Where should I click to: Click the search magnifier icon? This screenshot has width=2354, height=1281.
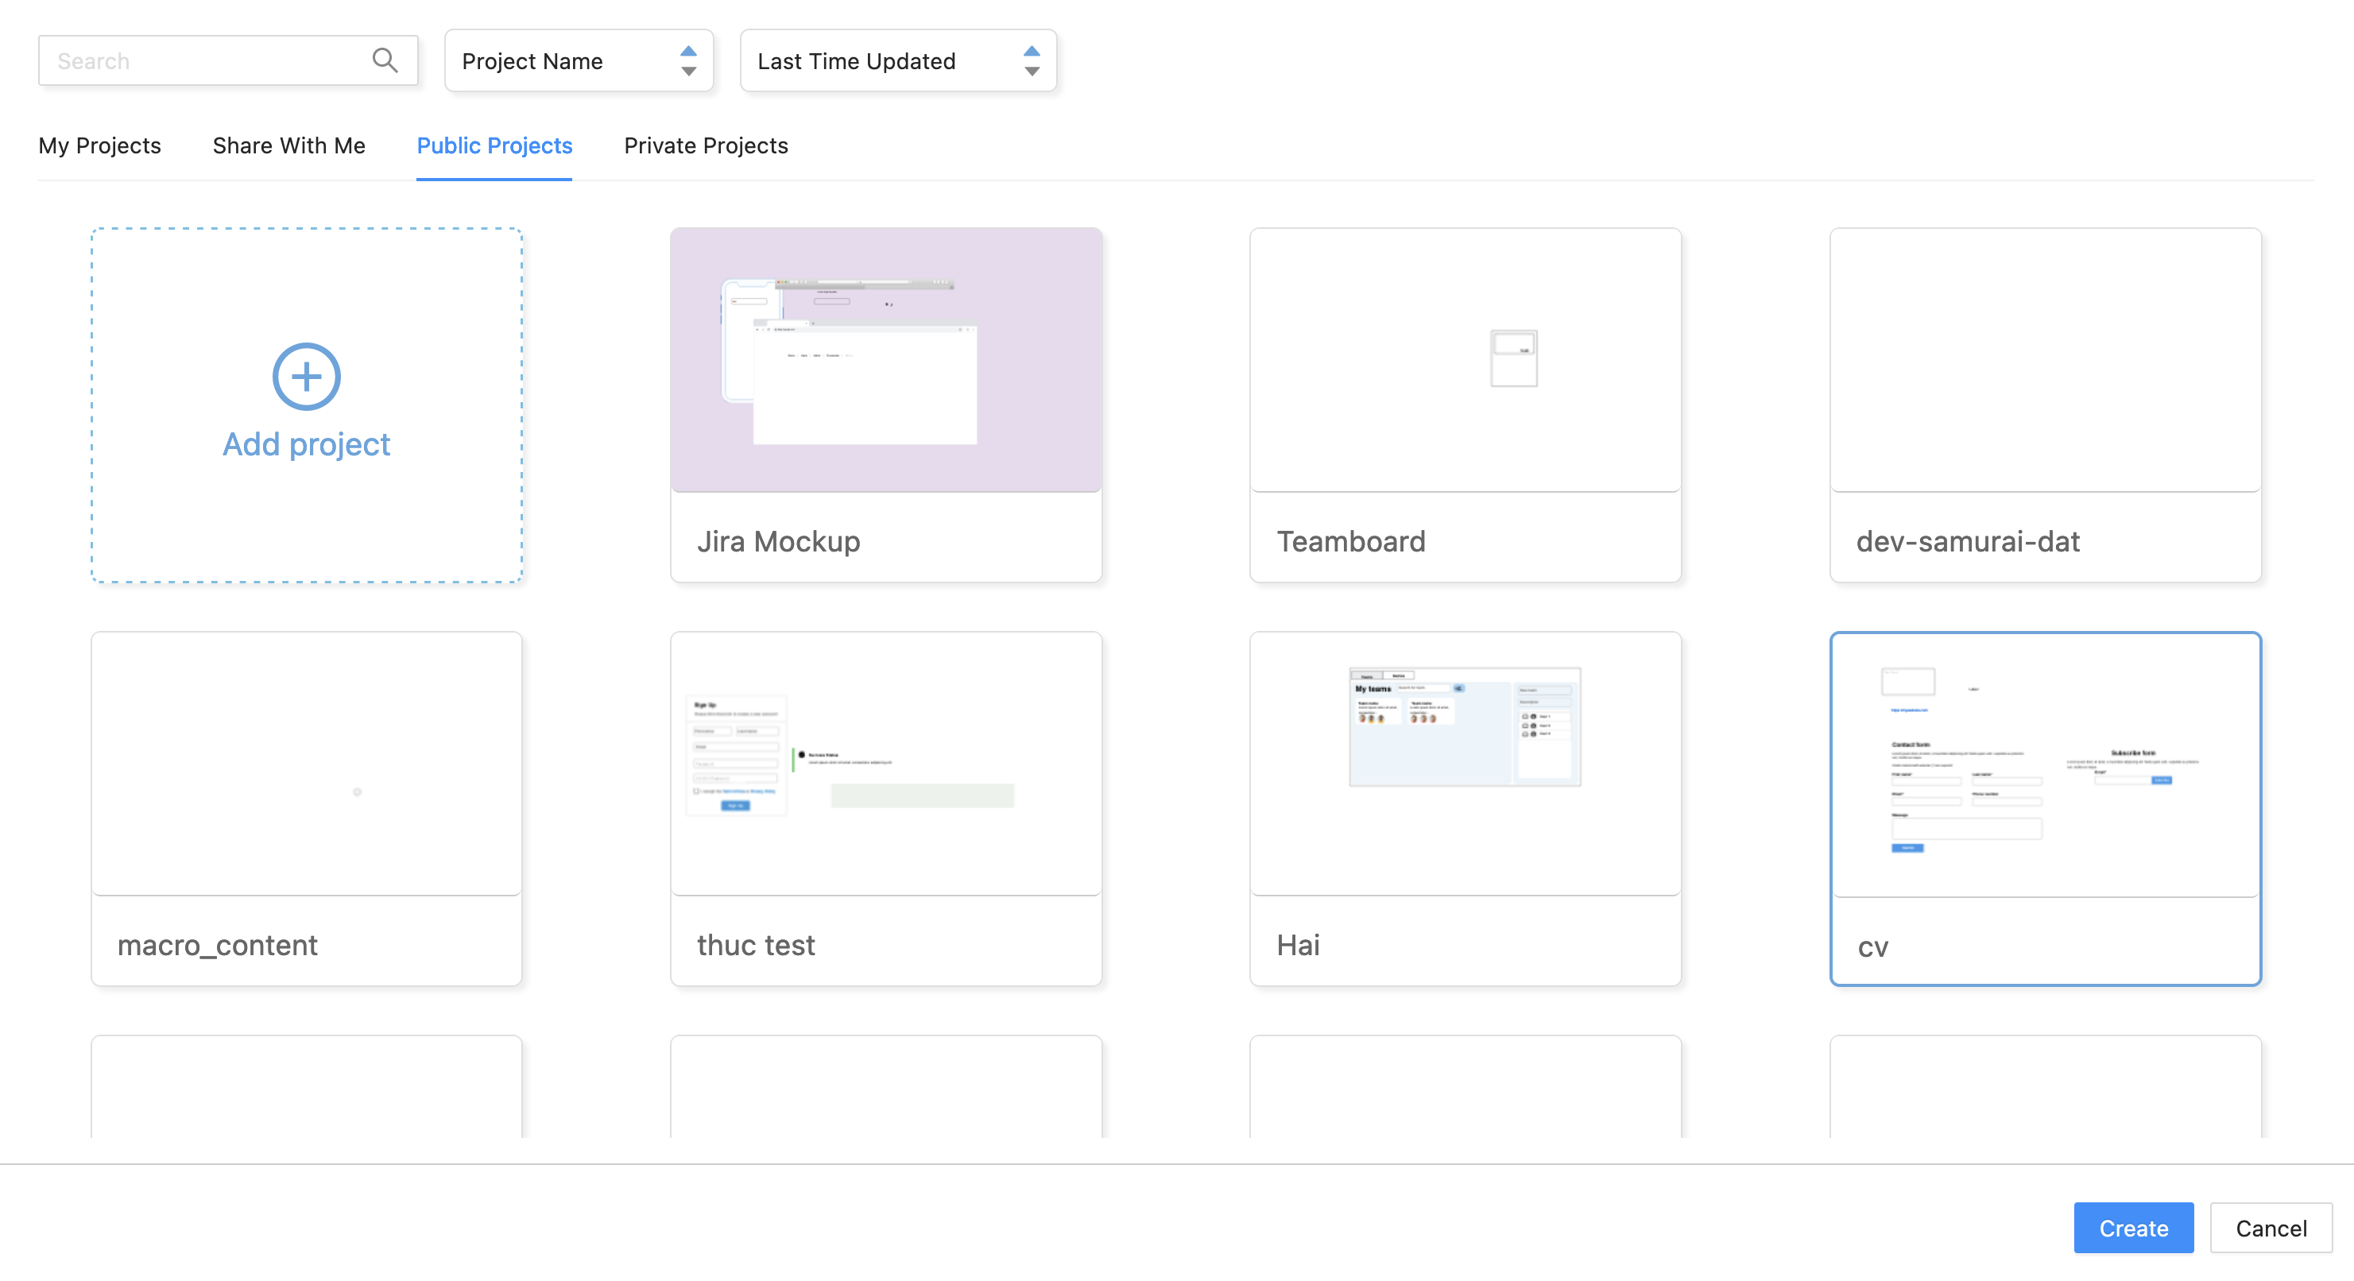pos(385,60)
